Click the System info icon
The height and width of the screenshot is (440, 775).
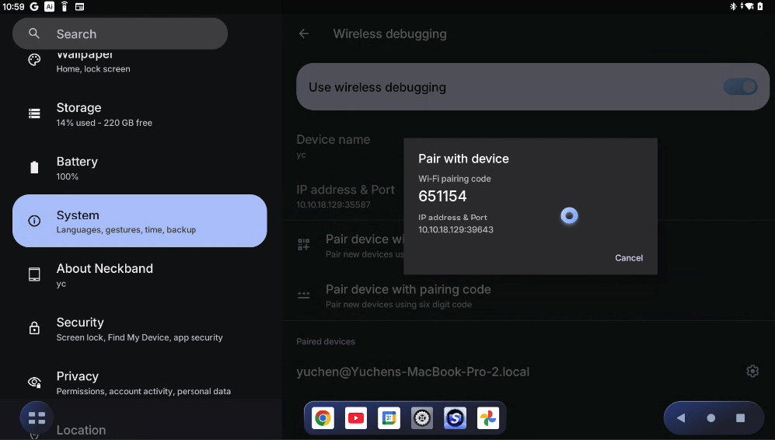(34, 221)
